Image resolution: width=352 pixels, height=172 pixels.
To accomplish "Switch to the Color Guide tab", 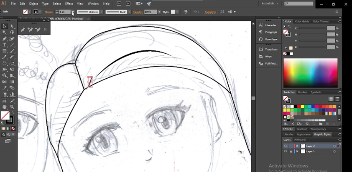I will pyautogui.click(x=302, y=21).
